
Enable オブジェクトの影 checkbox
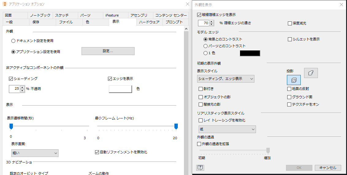(x=200, y=97)
